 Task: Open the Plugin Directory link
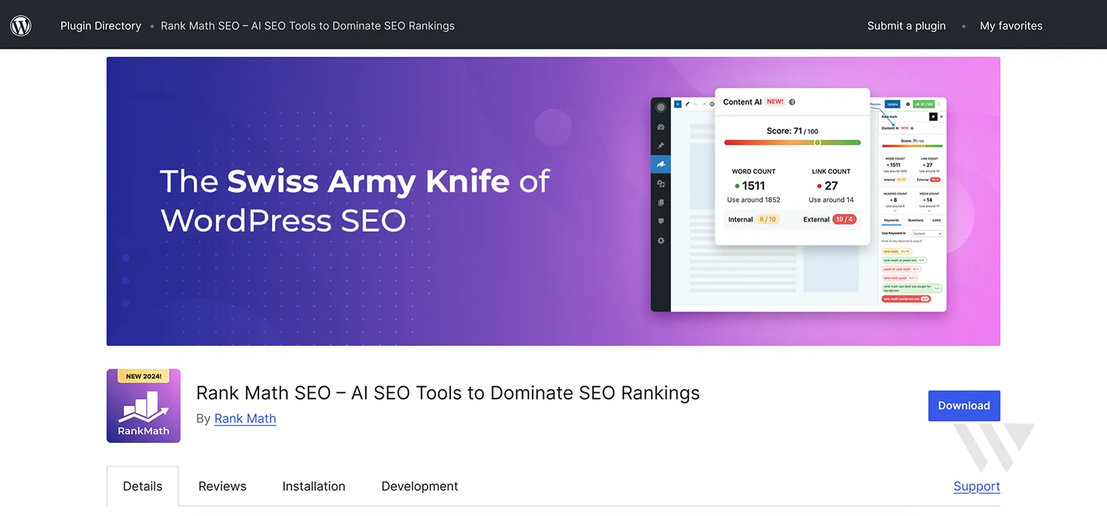tap(100, 26)
